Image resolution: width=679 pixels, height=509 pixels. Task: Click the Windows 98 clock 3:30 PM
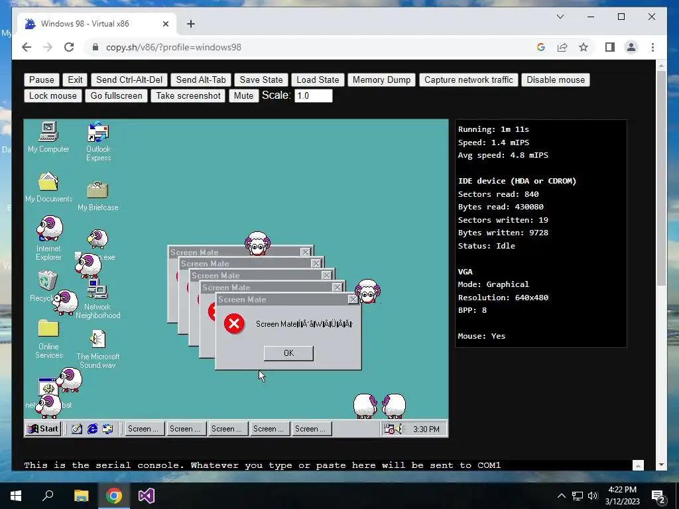coord(426,429)
